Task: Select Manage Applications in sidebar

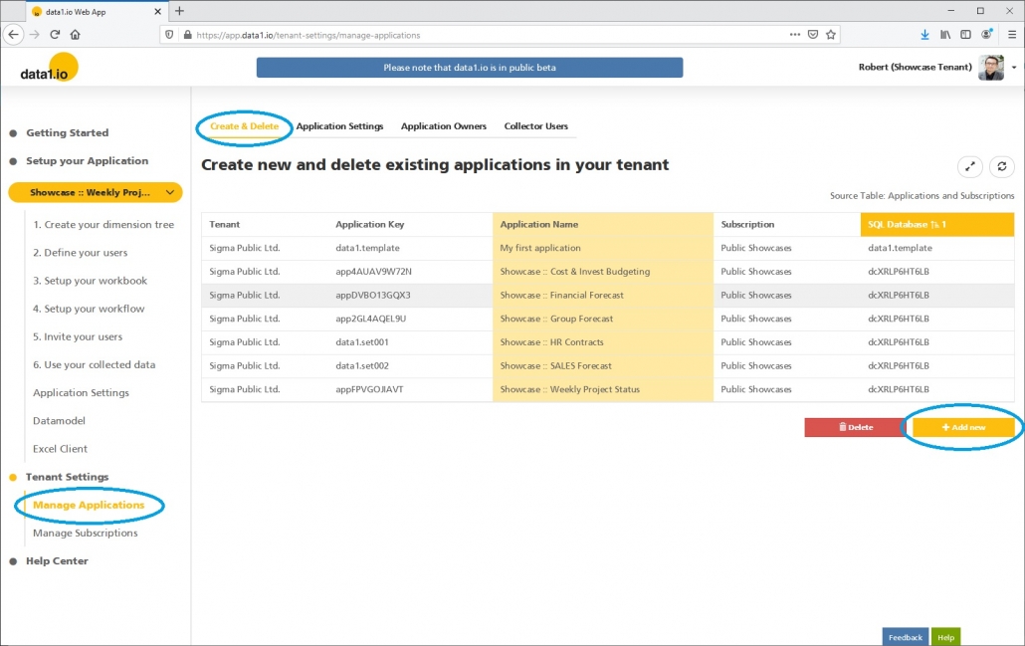Action: click(x=89, y=505)
